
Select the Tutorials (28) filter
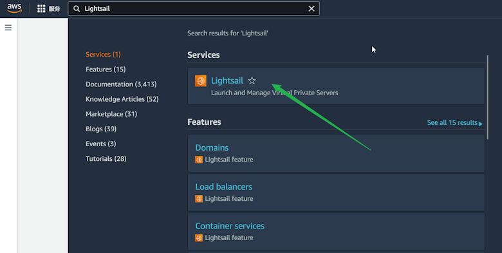pyautogui.click(x=106, y=159)
